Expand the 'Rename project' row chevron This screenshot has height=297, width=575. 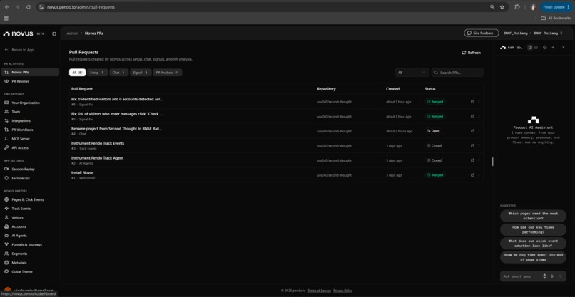coord(479,131)
